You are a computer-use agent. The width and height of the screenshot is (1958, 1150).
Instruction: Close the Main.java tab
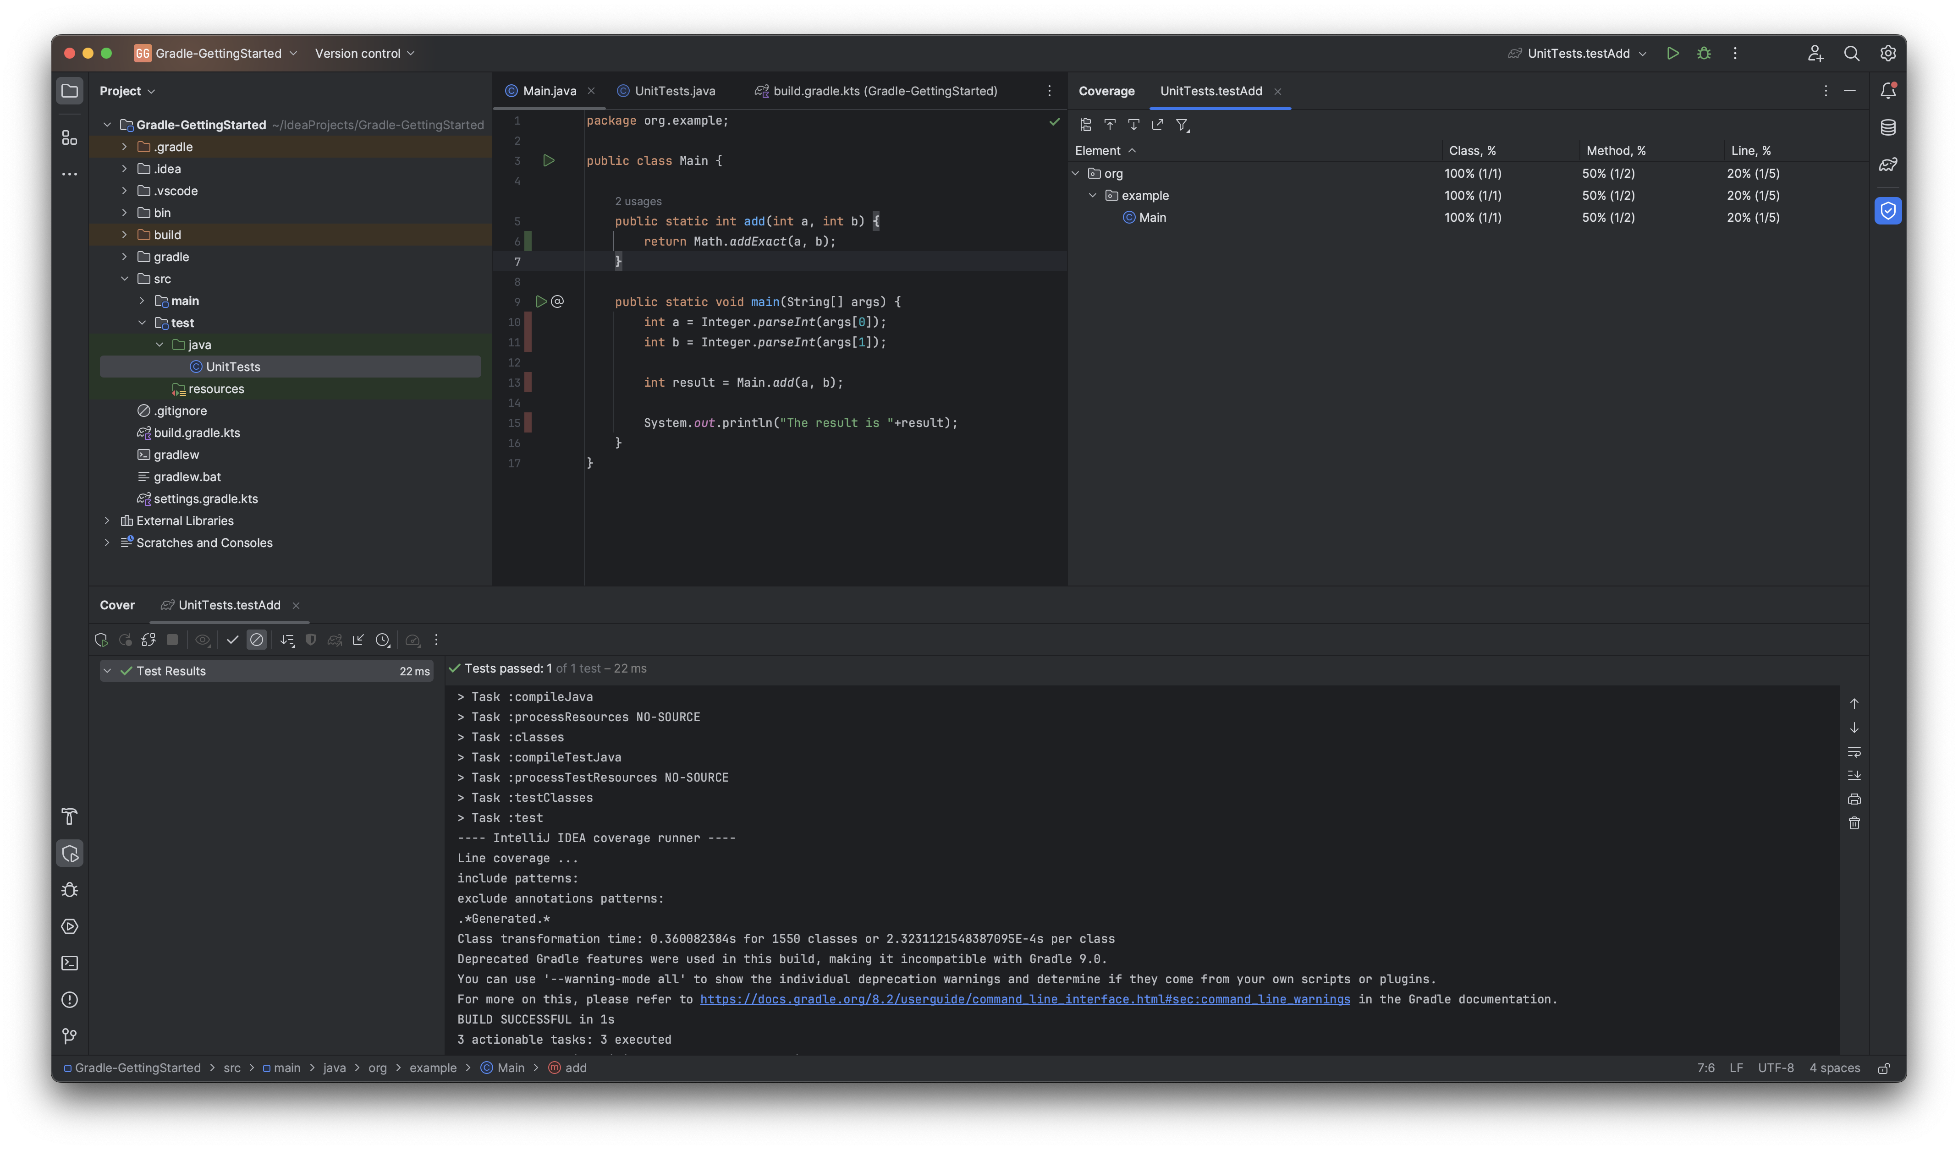coord(591,91)
